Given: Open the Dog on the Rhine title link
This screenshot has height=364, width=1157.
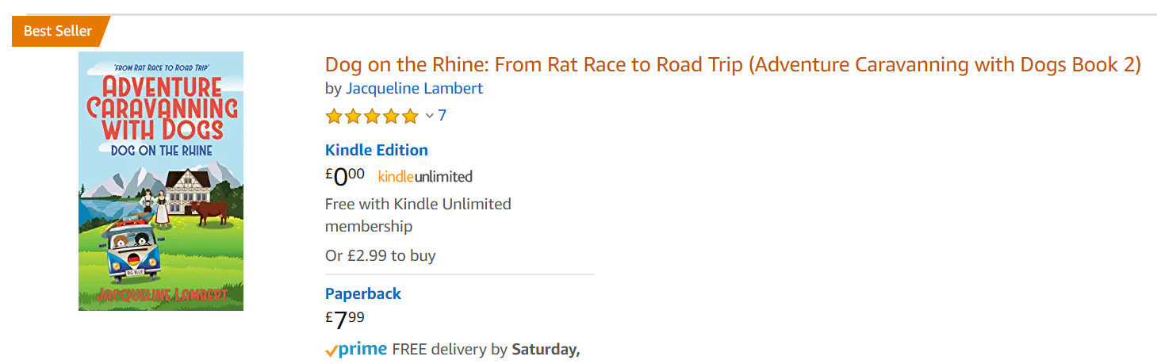Looking at the screenshot, I should click(x=732, y=65).
